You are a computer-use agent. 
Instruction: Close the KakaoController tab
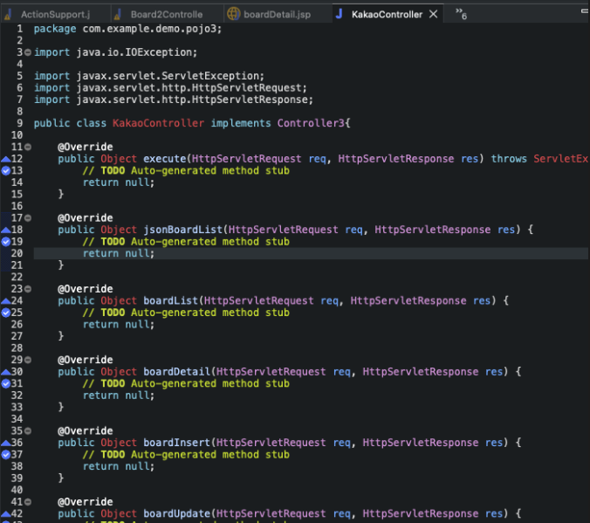click(x=434, y=14)
